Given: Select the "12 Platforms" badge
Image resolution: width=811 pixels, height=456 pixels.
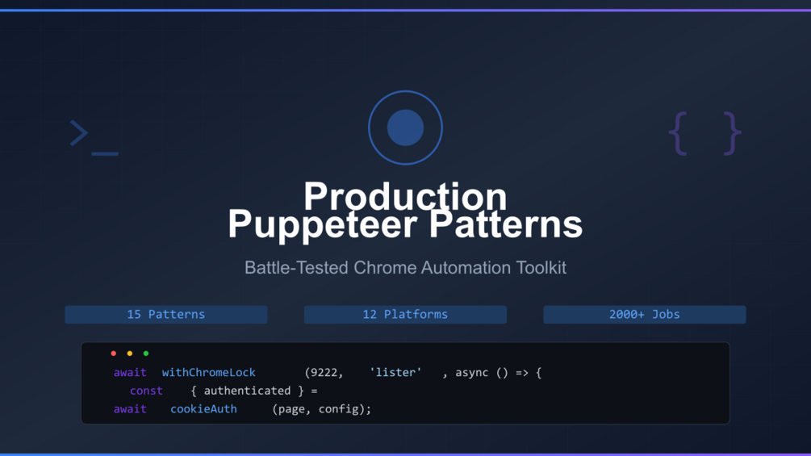Looking at the screenshot, I should click(x=405, y=314).
